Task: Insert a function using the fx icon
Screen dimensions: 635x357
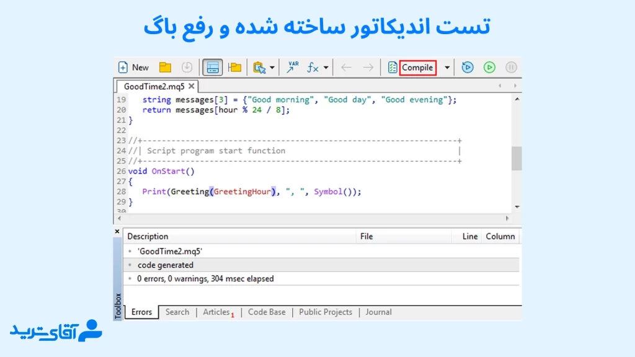Action: pyautogui.click(x=313, y=67)
